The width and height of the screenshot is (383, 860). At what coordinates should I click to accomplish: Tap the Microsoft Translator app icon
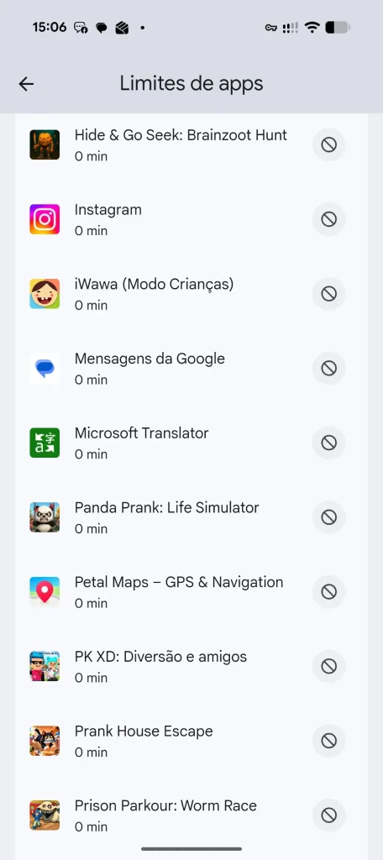click(45, 443)
